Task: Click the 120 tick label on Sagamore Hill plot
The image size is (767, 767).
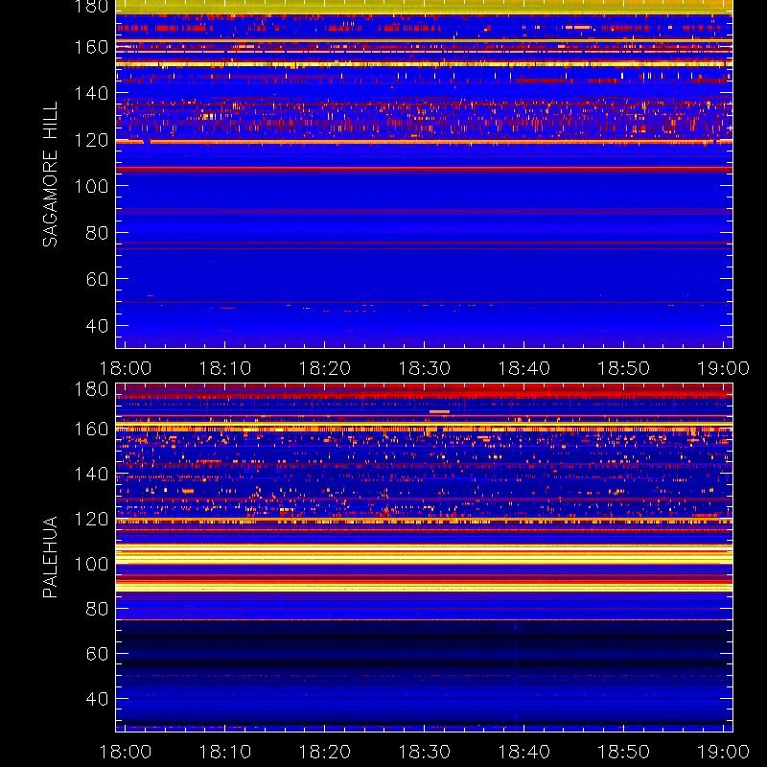Action: click(x=91, y=140)
